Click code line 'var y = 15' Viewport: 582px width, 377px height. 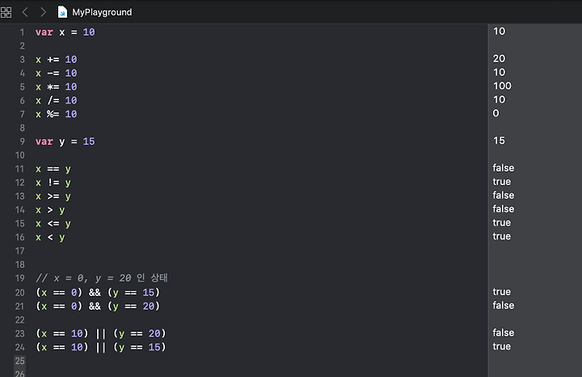(x=65, y=142)
